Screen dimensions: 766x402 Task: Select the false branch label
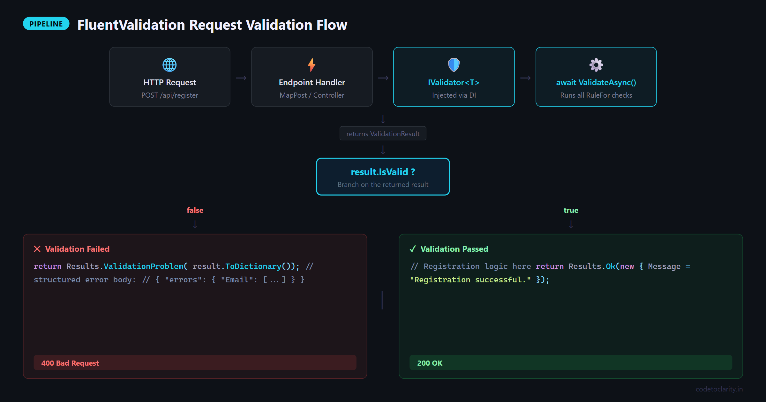pos(195,210)
